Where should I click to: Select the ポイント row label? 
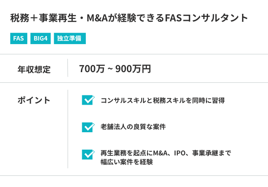34,100
